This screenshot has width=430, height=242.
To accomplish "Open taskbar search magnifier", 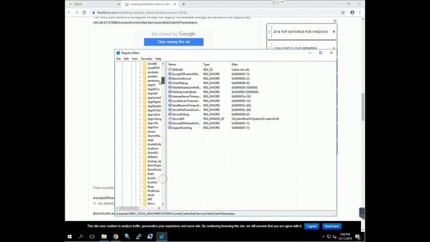I will pos(81,237).
